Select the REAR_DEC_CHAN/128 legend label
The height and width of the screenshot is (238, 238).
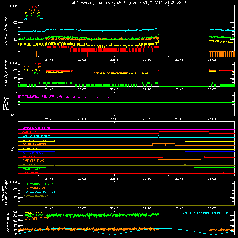pyautogui.click(x=39, y=192)
